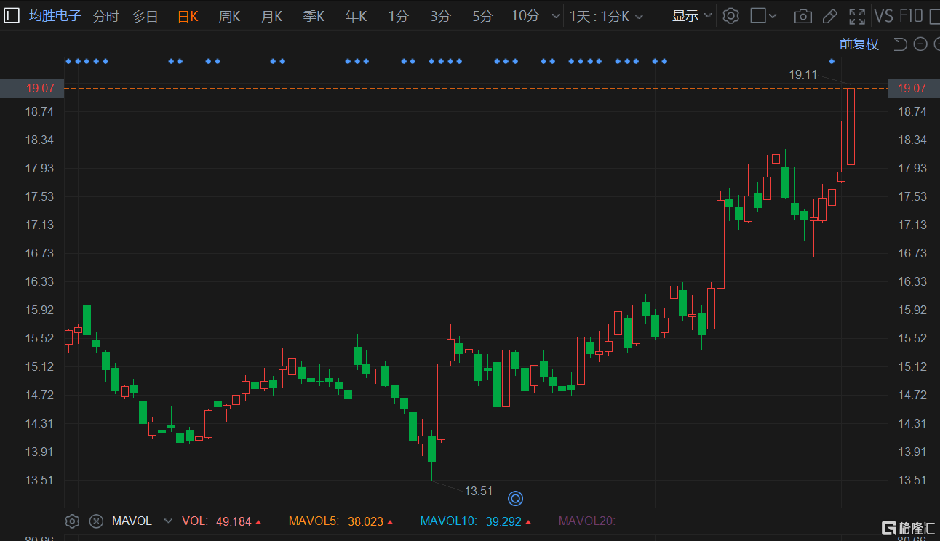Switch to 分时 intraday view
940x541 pixels.
[106, 16]
